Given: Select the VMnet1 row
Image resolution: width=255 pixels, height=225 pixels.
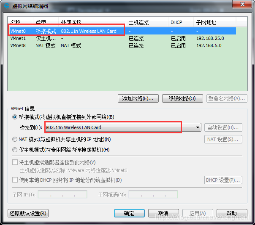Looking at the screenshot, I should click(122, 38).
